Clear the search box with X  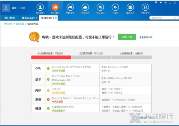point(175,18)
